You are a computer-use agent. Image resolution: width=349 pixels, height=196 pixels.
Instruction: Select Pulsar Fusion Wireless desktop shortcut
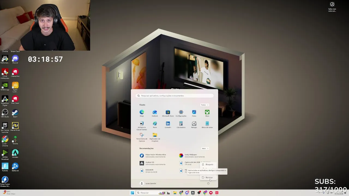click(x=5, y=182)
